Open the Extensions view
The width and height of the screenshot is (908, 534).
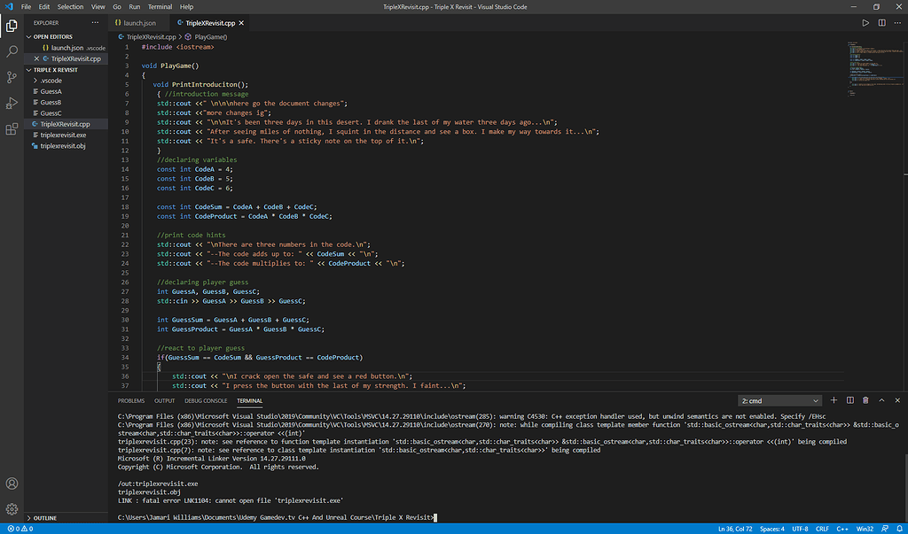12,129
